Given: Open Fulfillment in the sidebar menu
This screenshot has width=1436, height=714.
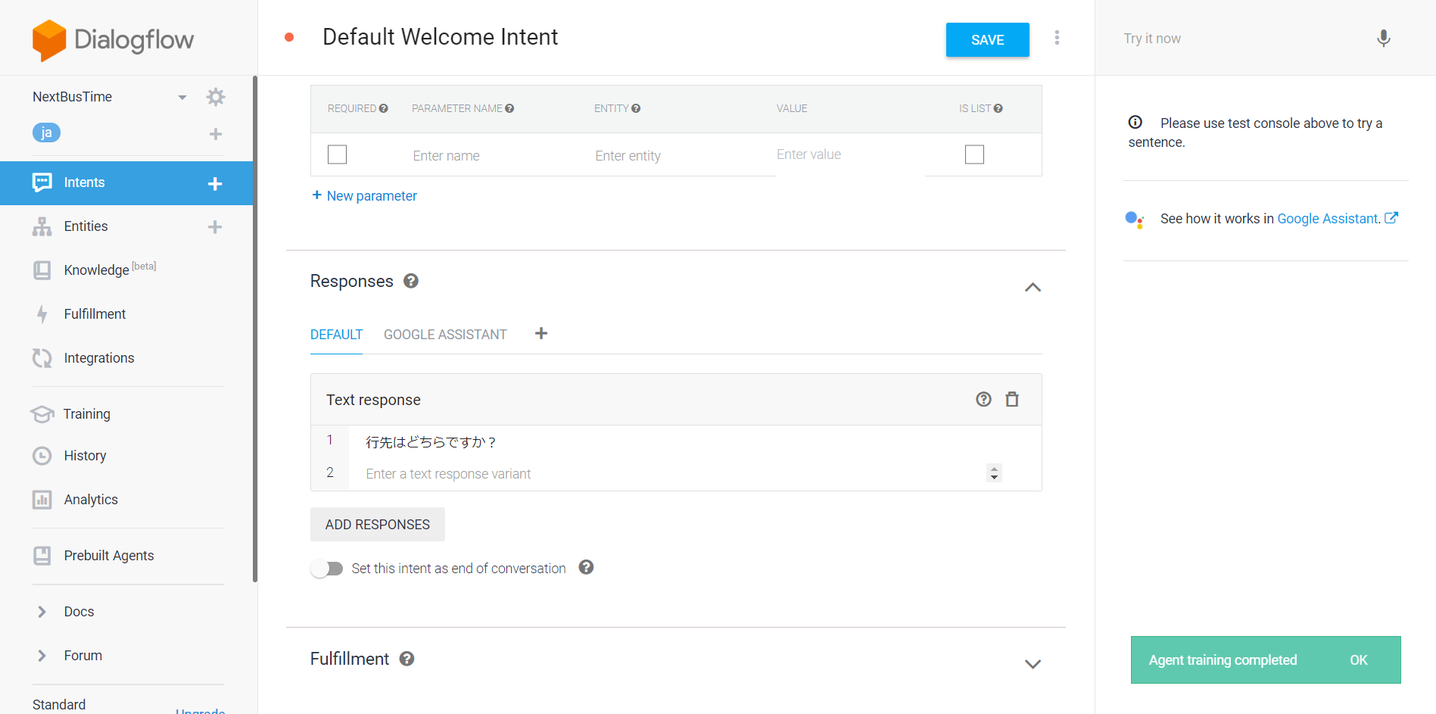Looking at the screenshot, I should coord(95,314).
